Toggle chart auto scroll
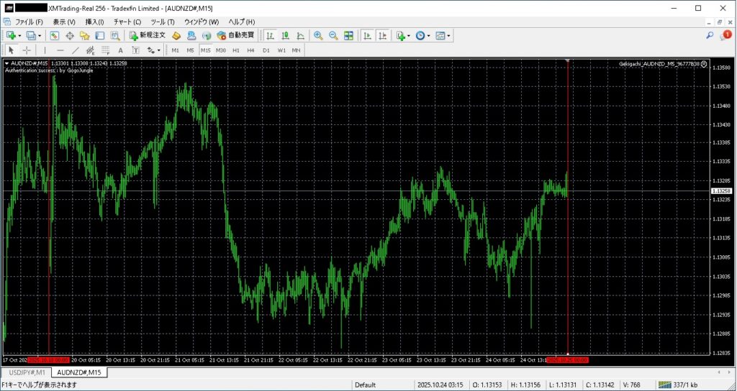The image size is (737, 391). [367, 35]
